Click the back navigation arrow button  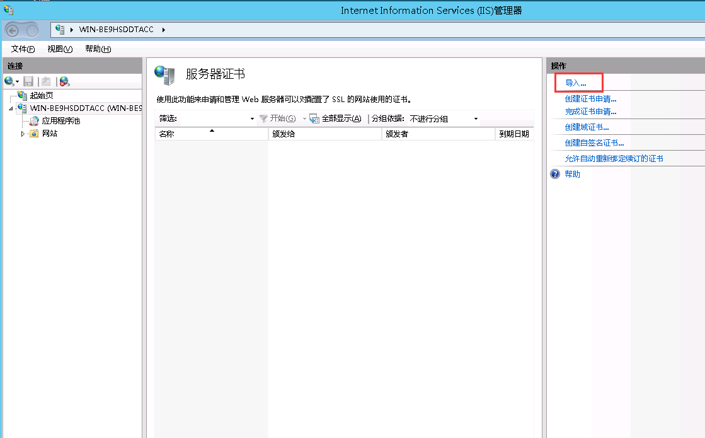(13, 30)
